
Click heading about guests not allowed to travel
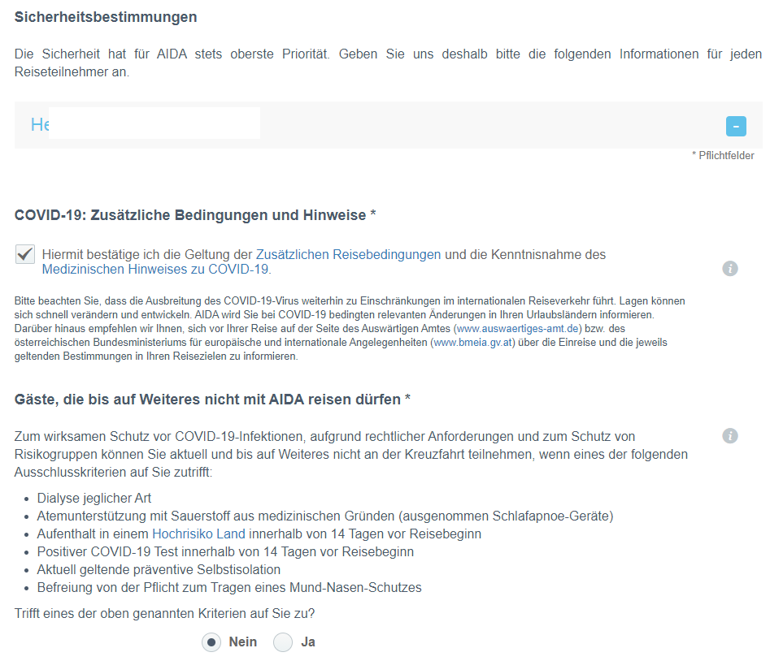(212, 400)
